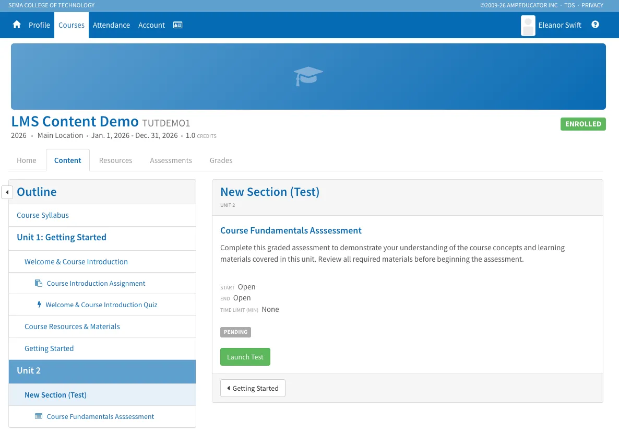The height and width of the screenshot is (443, 619).
Task: Switch to the Grades tab
Action: pyautogui.click(x=221, y=160)
